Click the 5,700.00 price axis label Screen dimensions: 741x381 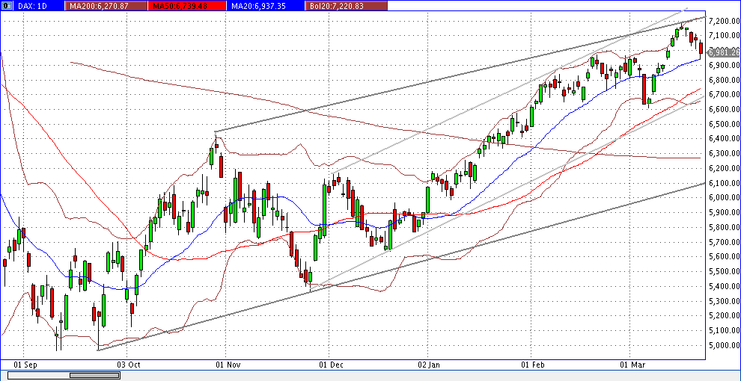[724, 242]
